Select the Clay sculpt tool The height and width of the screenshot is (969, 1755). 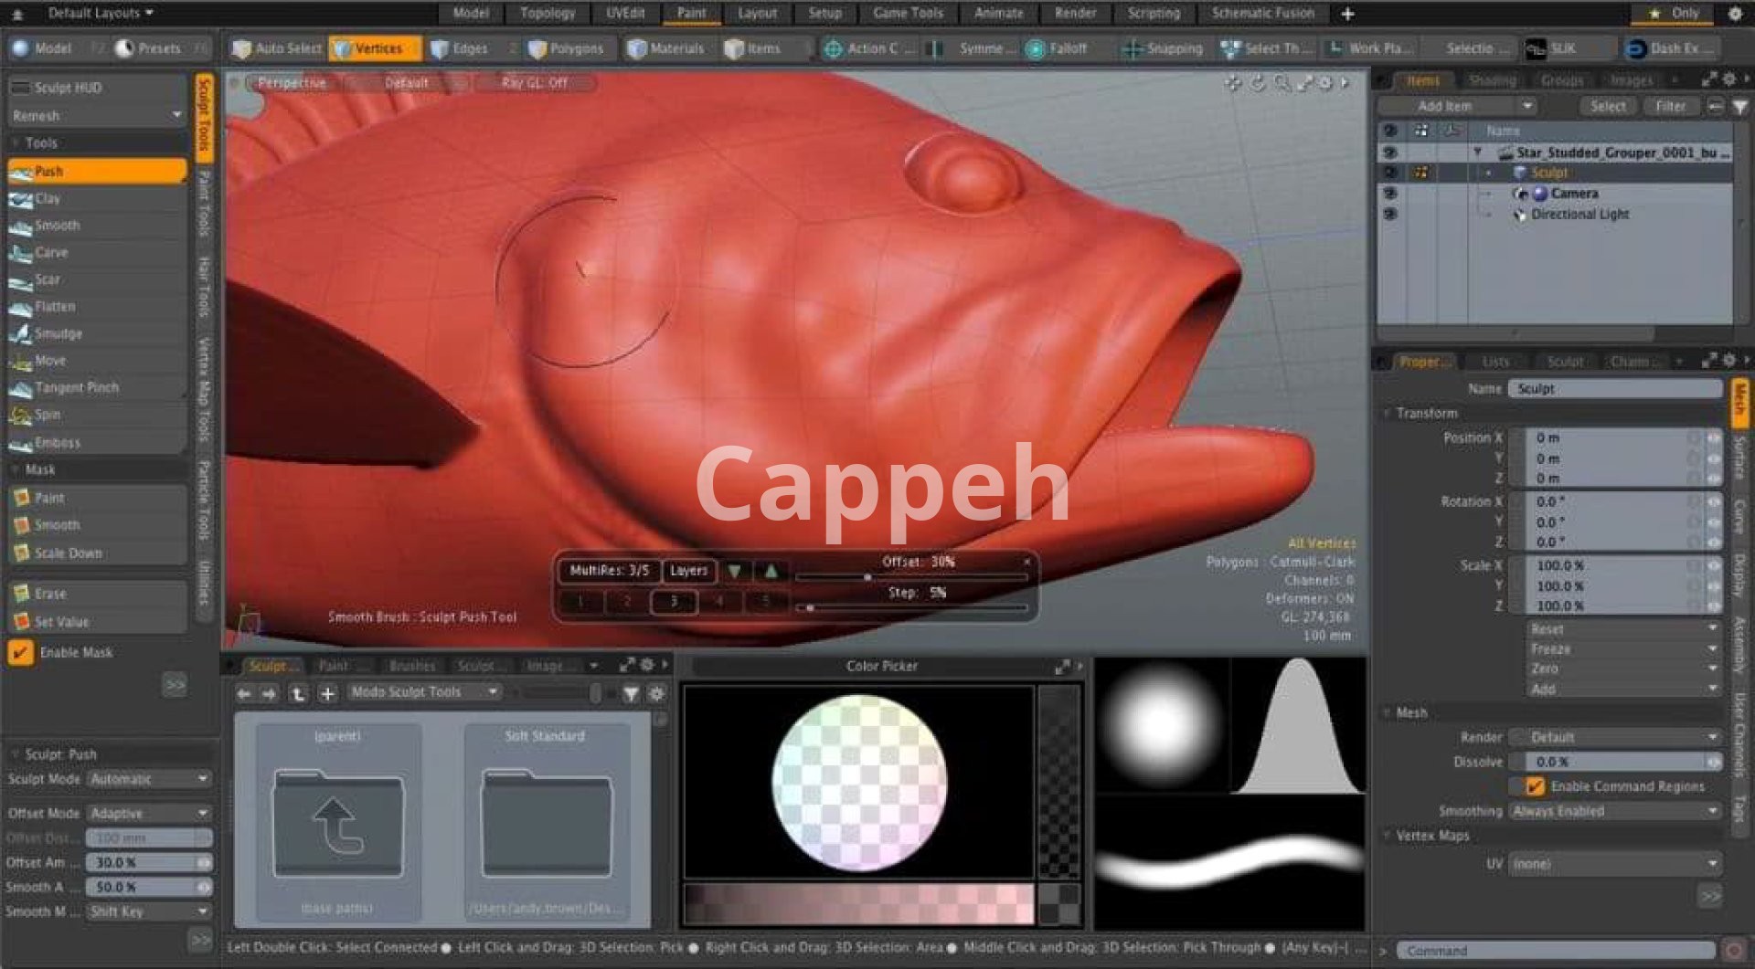click(48, 199)
